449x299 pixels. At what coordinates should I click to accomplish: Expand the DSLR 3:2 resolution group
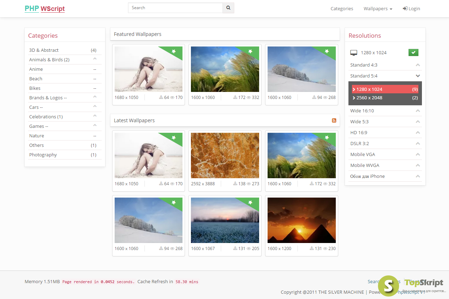385,143
